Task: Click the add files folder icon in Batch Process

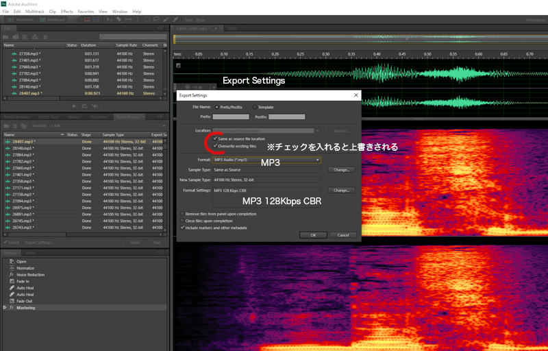Action: [6, 126]
